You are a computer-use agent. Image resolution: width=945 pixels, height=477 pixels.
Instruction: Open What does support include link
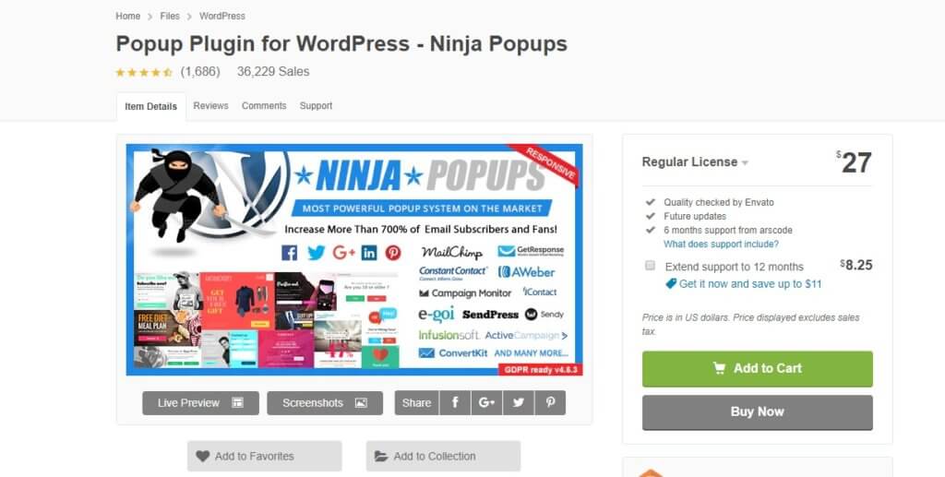click(721, 244)
